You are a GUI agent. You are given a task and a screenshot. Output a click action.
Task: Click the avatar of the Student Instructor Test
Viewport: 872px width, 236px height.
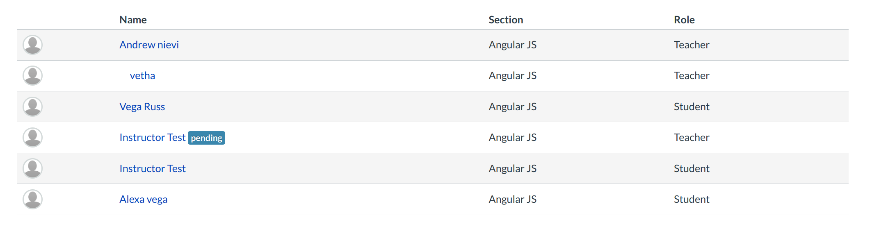[32, 168]
